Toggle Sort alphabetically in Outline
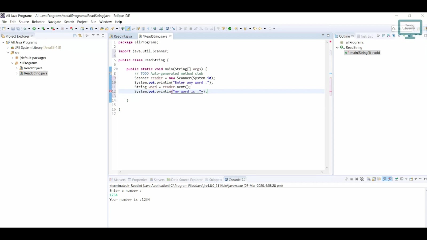 [389, 36]
